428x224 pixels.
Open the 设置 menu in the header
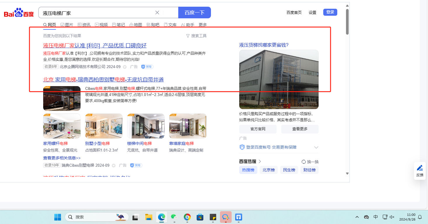[312, 13]
